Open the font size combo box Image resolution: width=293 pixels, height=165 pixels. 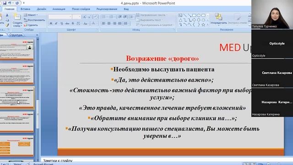click(x=76, y=17)
